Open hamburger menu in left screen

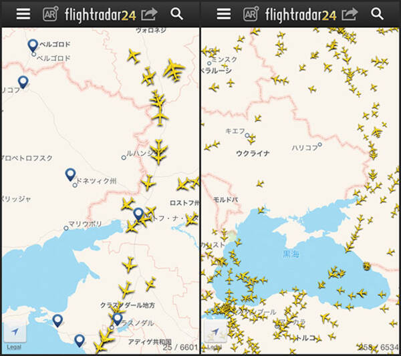coord(23,14)
